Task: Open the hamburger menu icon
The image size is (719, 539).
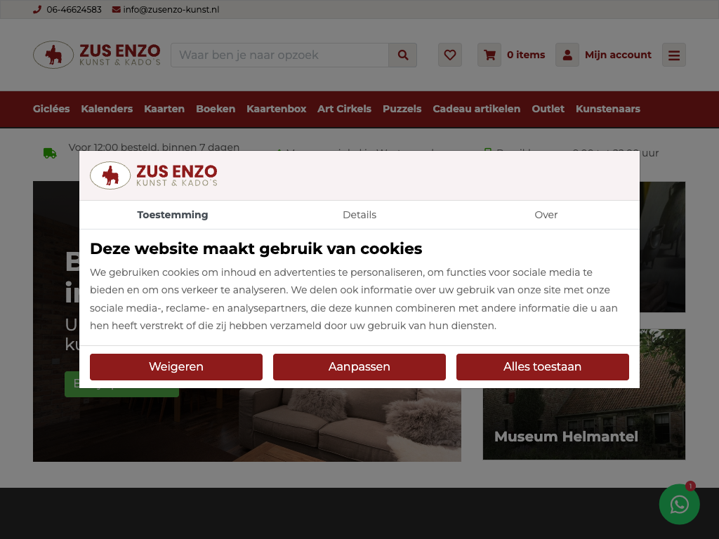Action: [x=673, y=55]
